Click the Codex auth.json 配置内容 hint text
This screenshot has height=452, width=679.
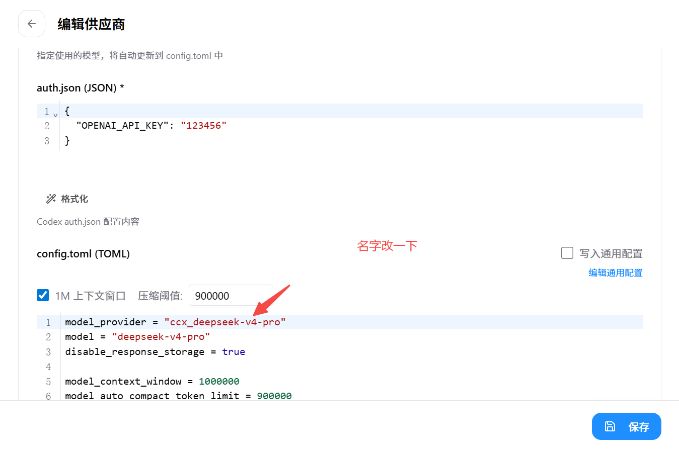pyautogui.click(x=88, y=222)
